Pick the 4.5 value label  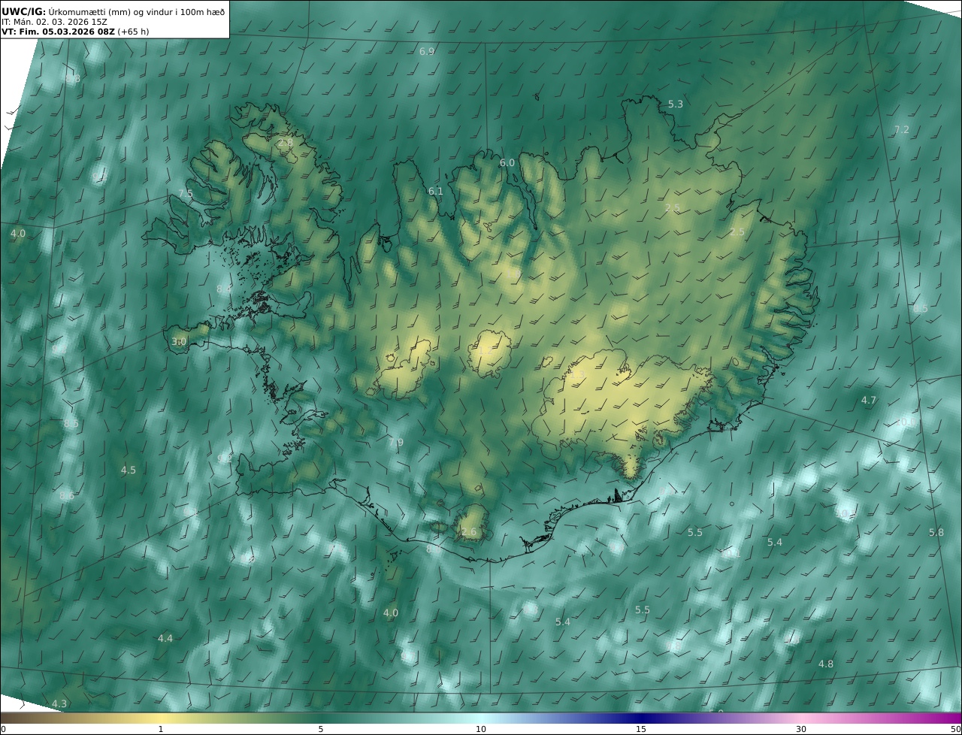pos(129,470)
